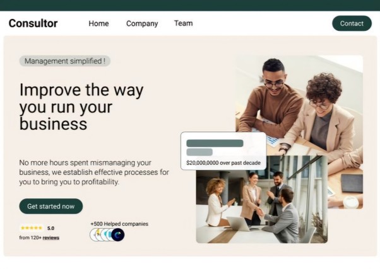
Task: Click the Get started now button
Action: [x=51, y=206]
